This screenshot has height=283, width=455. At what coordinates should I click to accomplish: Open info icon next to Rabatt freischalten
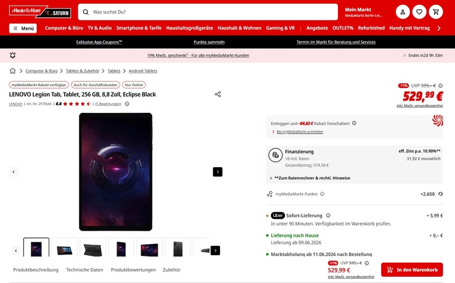click(354, 123)
